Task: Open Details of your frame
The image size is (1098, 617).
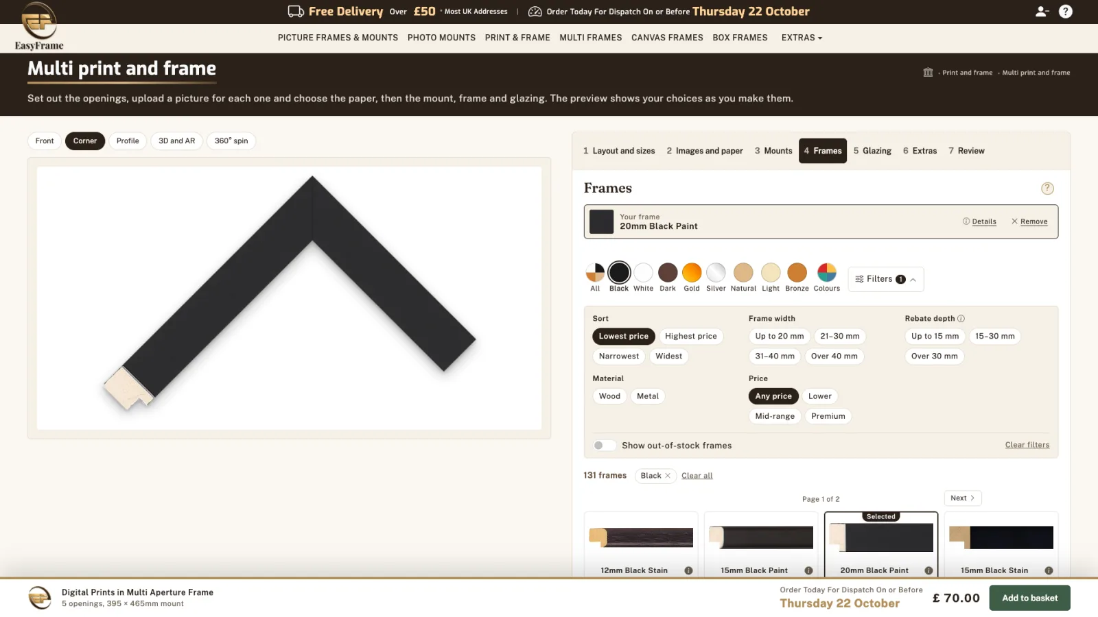Action: click(x=979, y=221)
